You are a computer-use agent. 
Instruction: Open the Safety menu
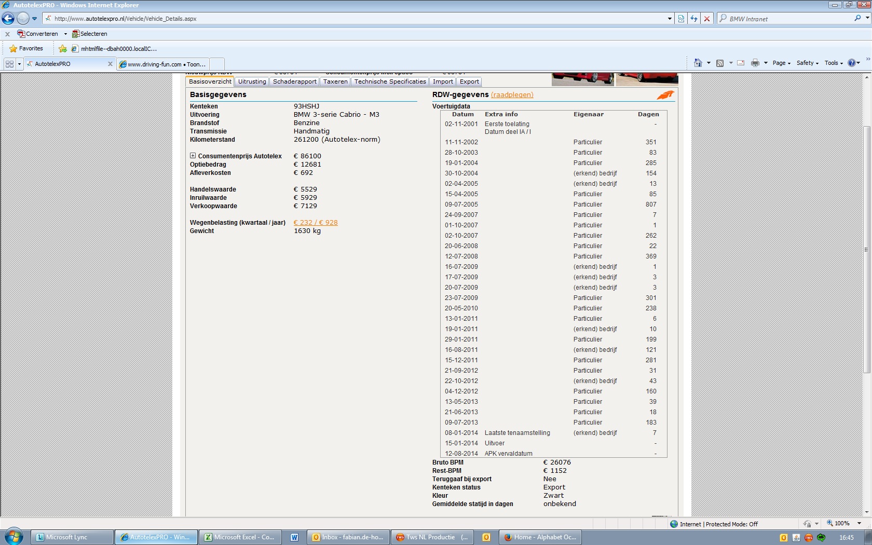point(808,63)
